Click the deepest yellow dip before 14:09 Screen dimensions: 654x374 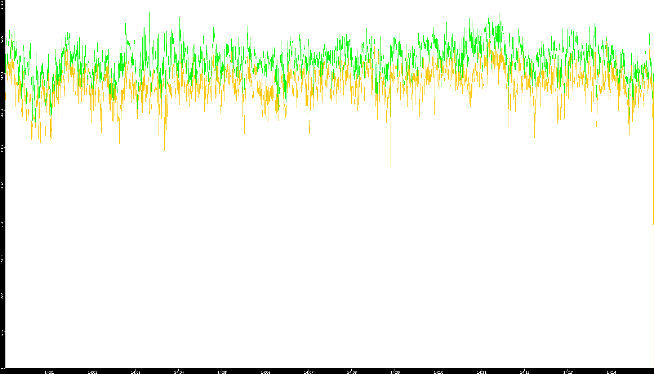coord(391,166)
